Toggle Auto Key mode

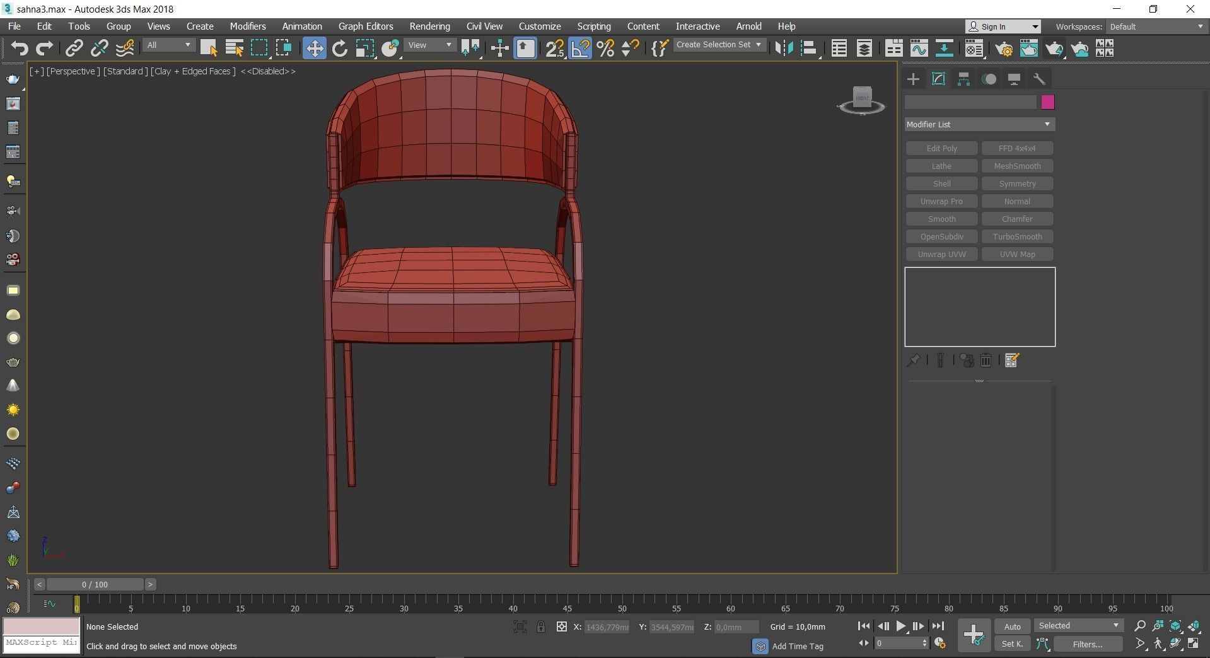coord(1012,626)
